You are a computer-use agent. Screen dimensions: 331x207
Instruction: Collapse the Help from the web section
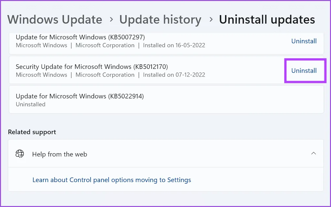pos(314,154)
